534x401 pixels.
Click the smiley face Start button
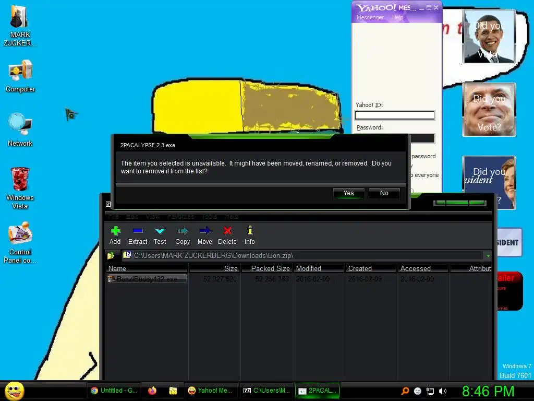[x=15, y=391]
